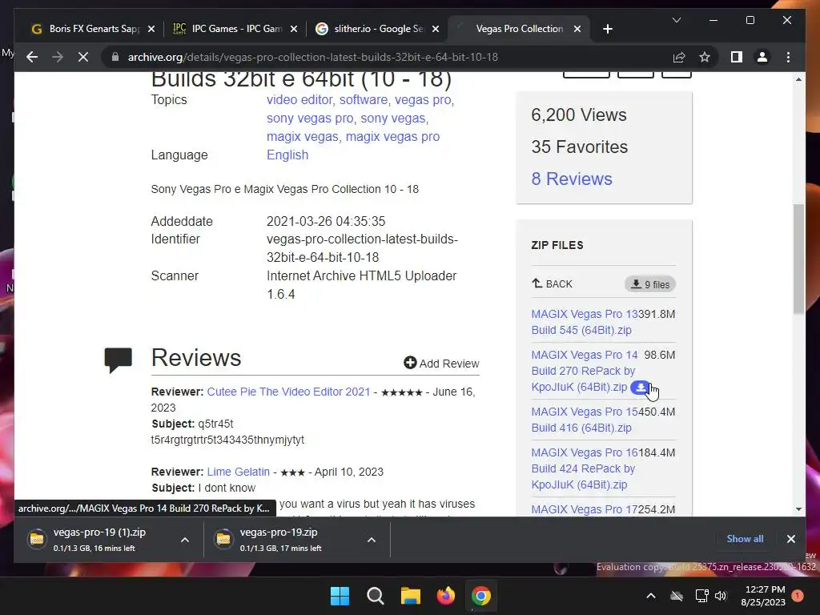Open the sony vegas topic link
Viewport: 820px width, 615px height.
[392, 119]
